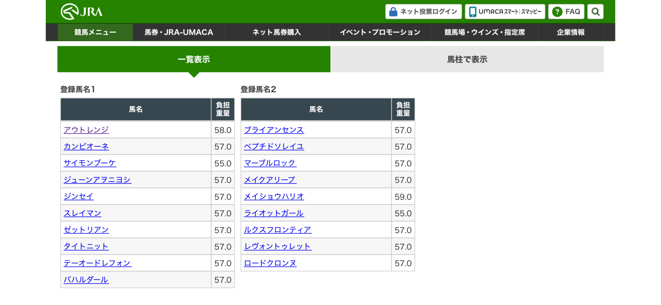Open the FAQ button
The height and width of the screenshot is (305, 661).
(x=566, y=12)
